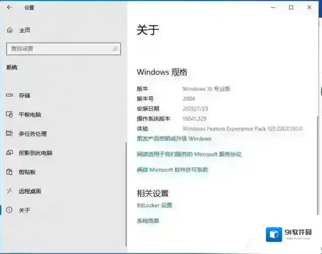Screen dimensions: 322x254
Task: Maximize the Settings window
Action: [291, 8]
